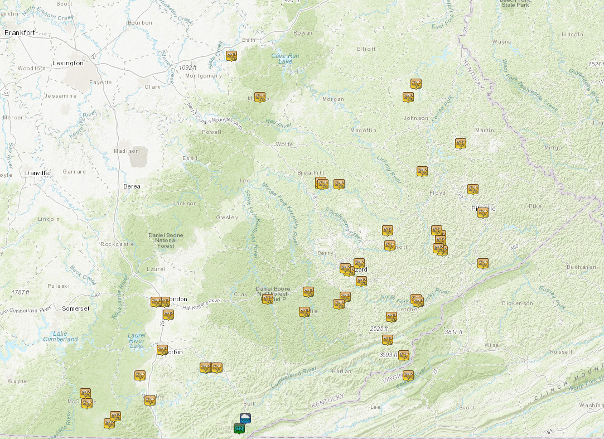The height and width of the screenshot is (439, 604).
Task: Click the wind marker over the Virginia border label
Action: tap(408, 375)
